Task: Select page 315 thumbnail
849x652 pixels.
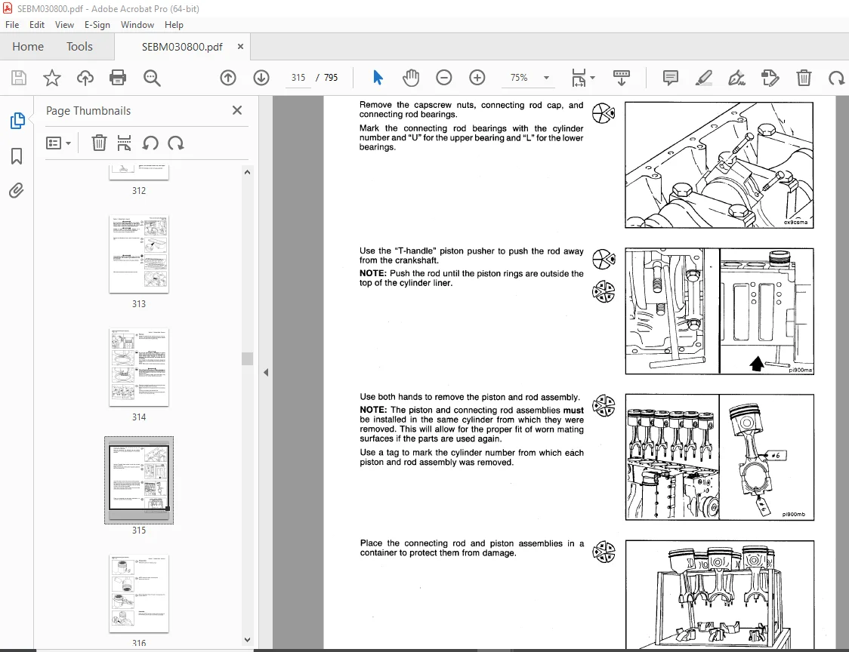Action: 139,481
